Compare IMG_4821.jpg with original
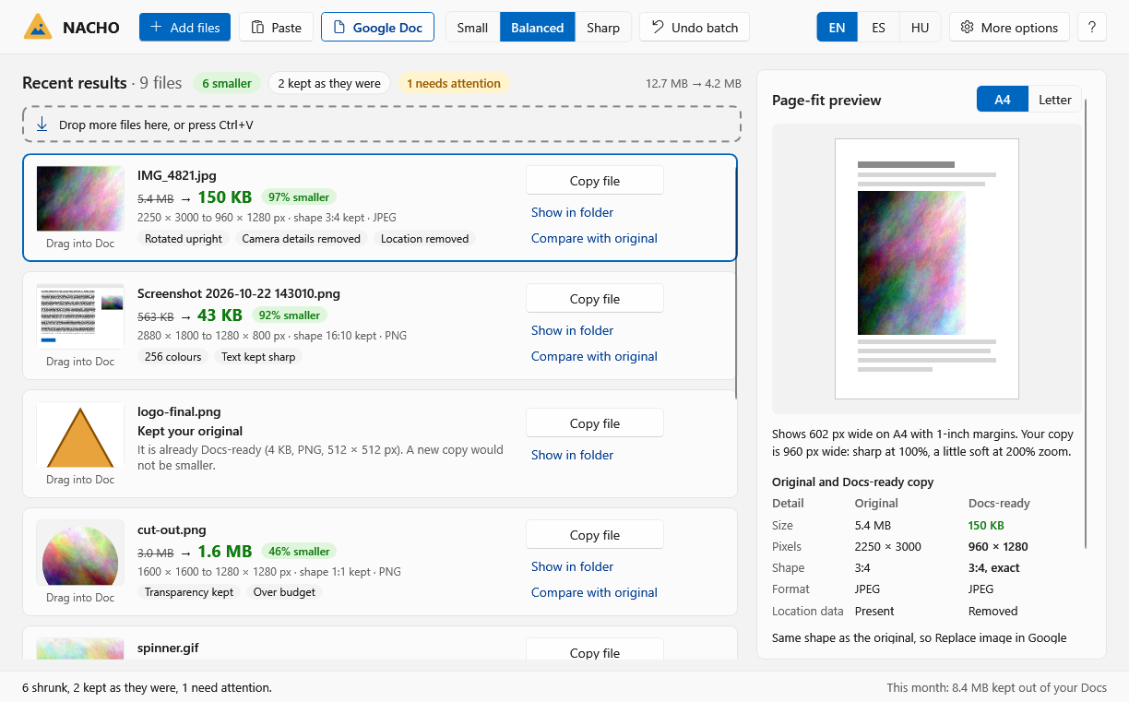This screenshot has width=1129, height=702. click(594, 238)
